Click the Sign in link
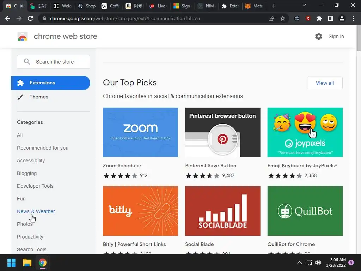This screenshot has height=271, width=361. point(336,36)
